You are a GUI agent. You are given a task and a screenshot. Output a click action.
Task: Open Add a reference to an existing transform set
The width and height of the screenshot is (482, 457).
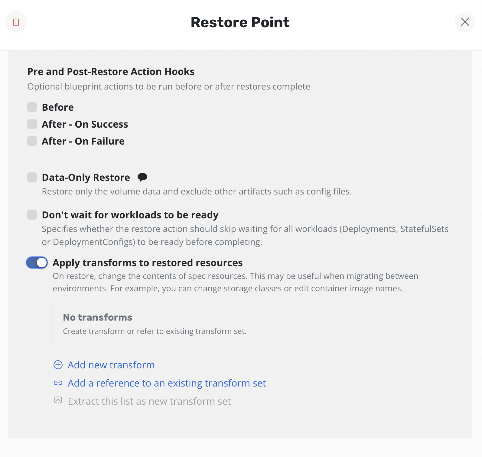point(167,383)
